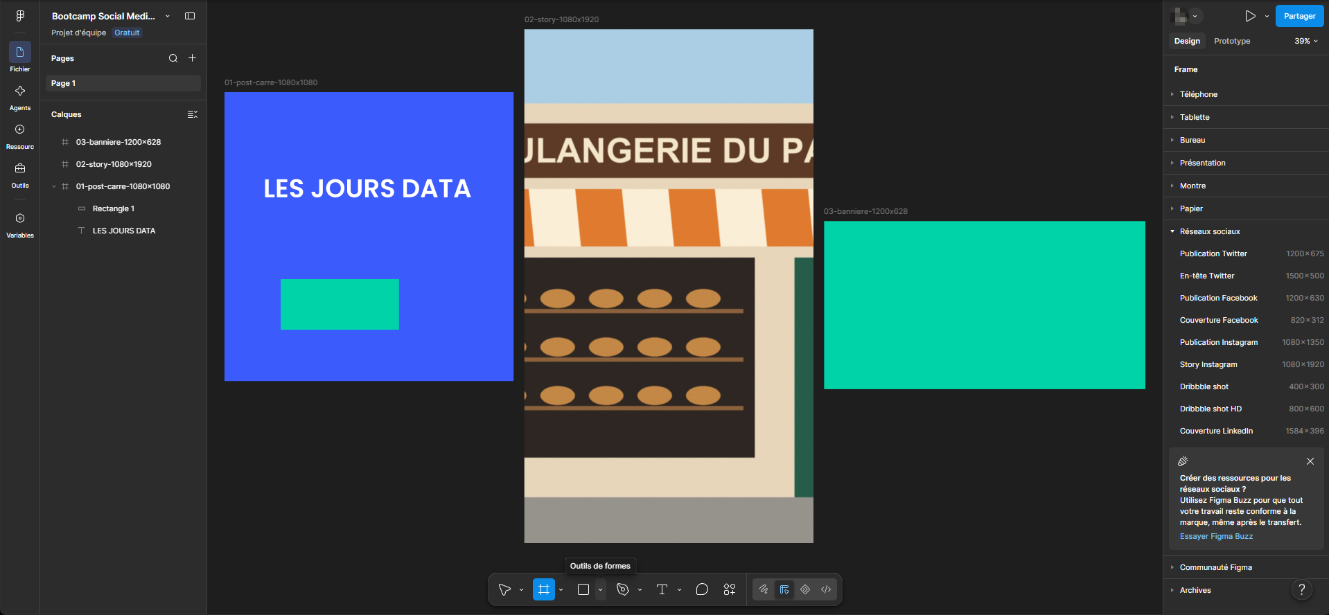Viewport: 1329px width, 615px height.
Task: Choose the En-tête Twitter preset
Action: click(1246, 276)
